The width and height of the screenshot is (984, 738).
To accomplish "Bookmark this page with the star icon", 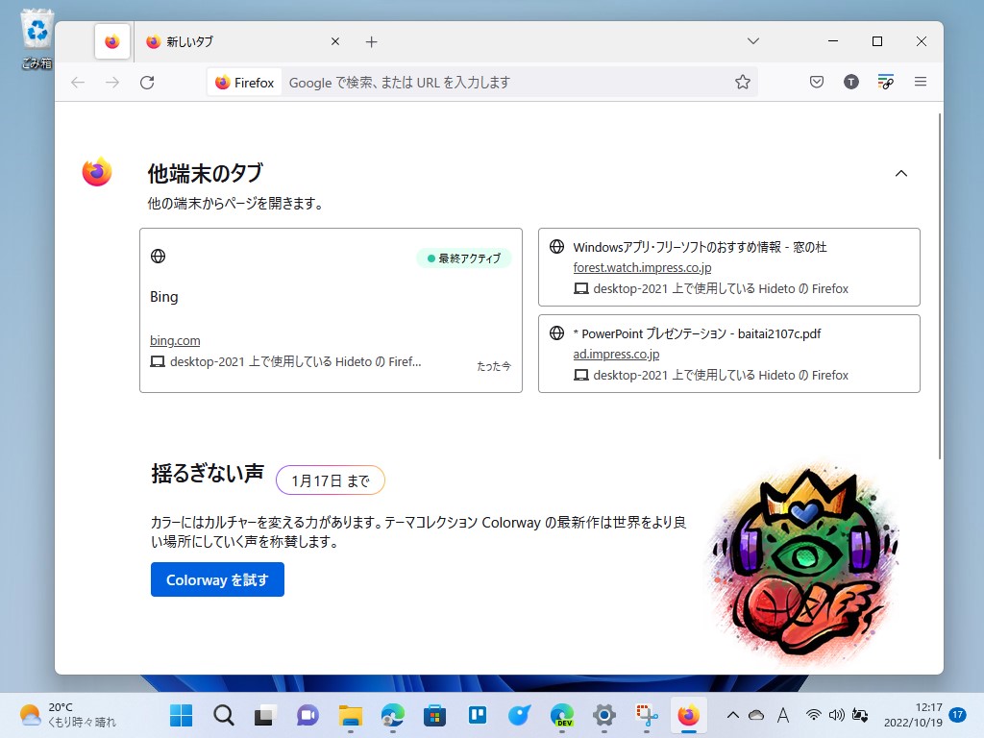I will click(743, 82).
